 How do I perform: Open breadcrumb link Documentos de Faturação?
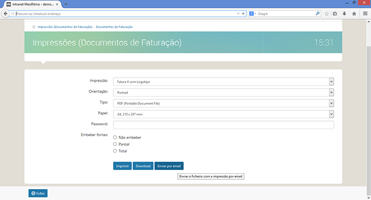(114, 27)
